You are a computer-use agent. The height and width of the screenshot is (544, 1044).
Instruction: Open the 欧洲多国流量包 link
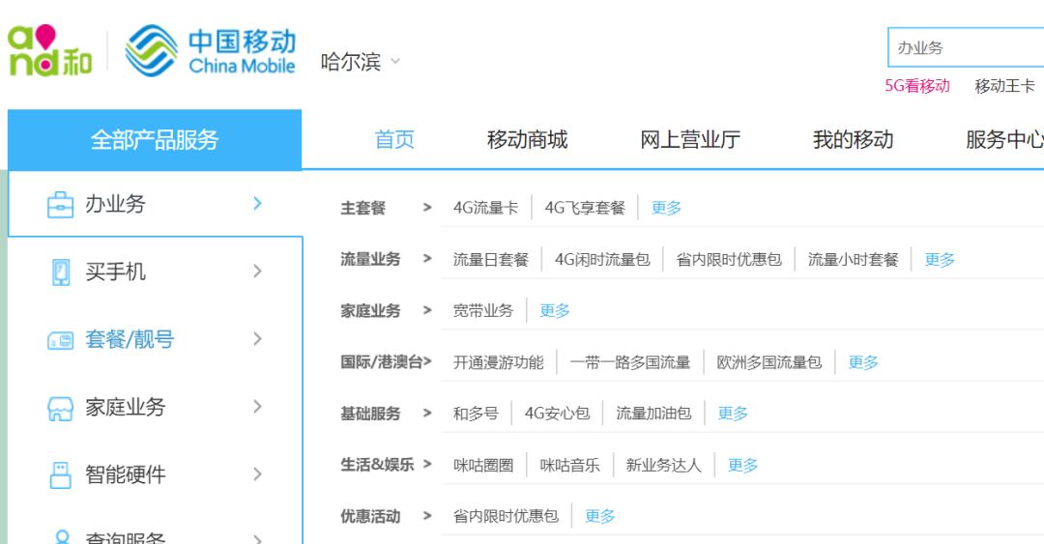click(769, 362)
